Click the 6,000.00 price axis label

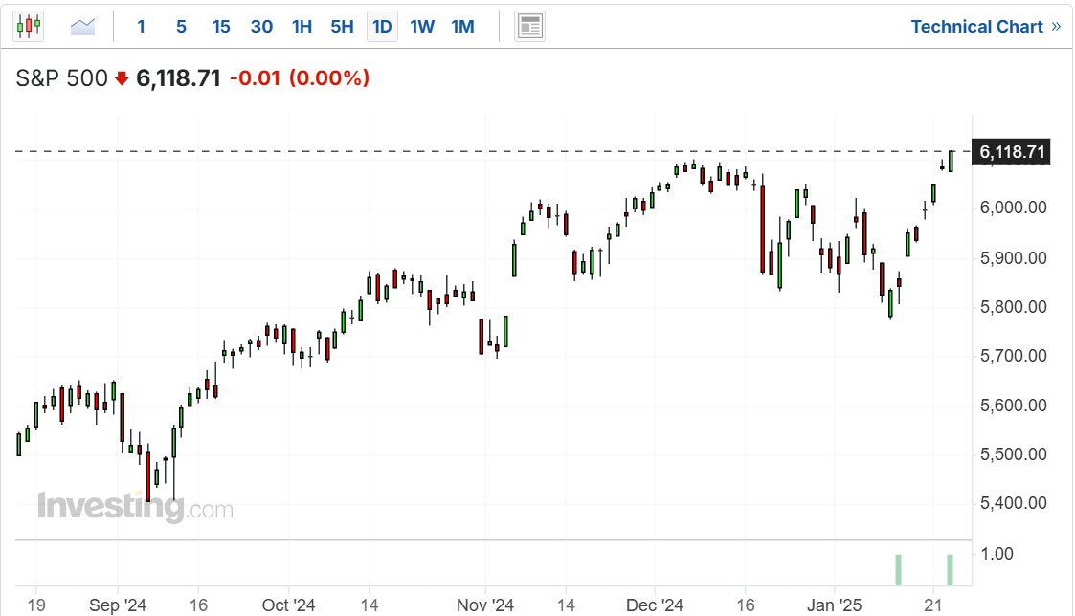click(x=1014, y=208)
